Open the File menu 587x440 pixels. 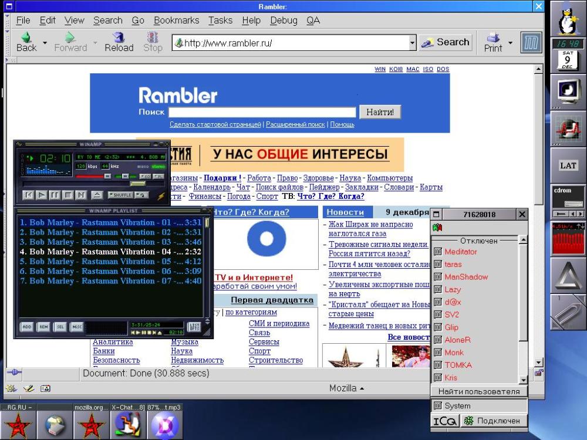(23, 20)
